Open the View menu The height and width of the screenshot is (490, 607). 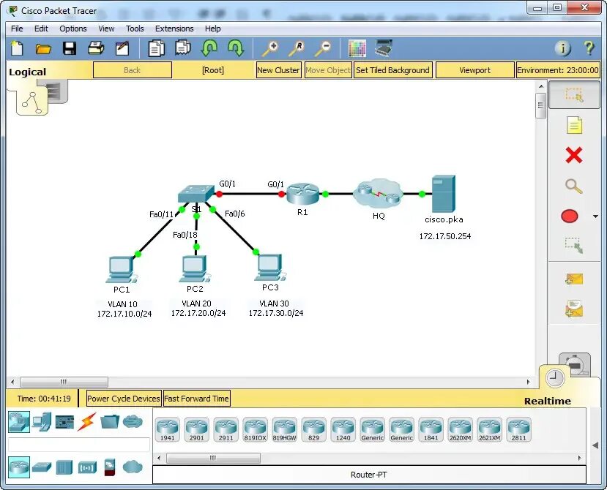(106, 29)
